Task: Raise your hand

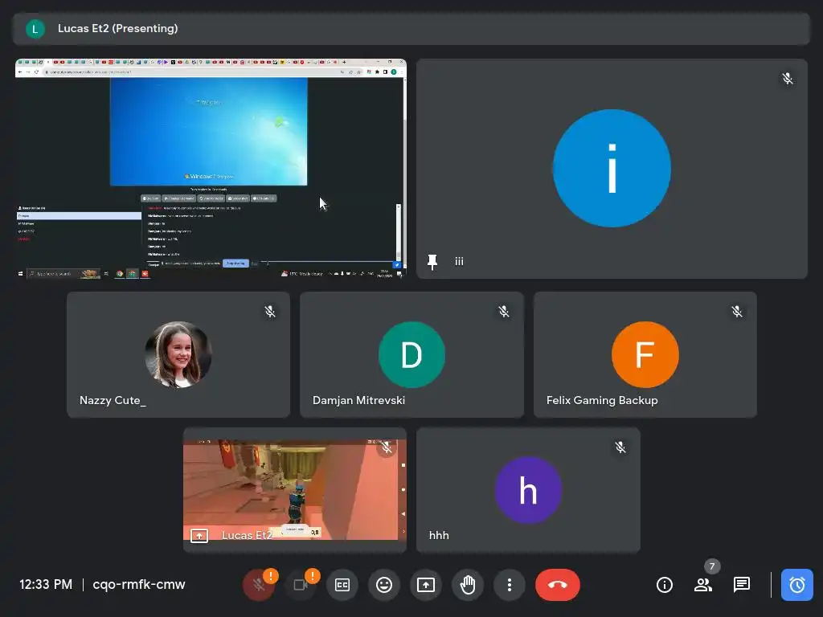Action: pyautogui.click(x=468, y=585)
